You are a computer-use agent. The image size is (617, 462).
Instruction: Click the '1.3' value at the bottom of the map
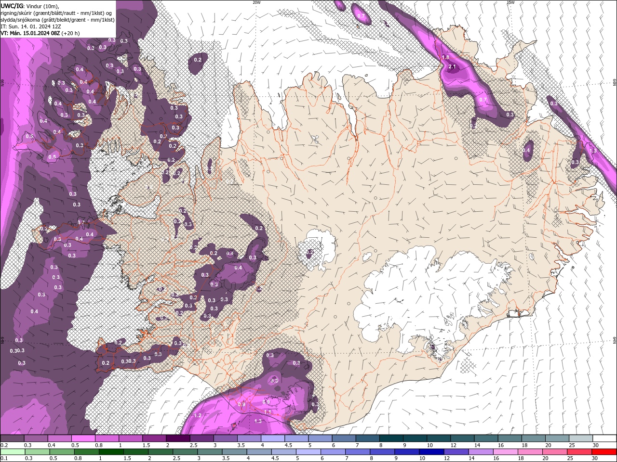258,421
